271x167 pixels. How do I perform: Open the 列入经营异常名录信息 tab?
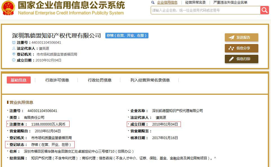point(150,80)
